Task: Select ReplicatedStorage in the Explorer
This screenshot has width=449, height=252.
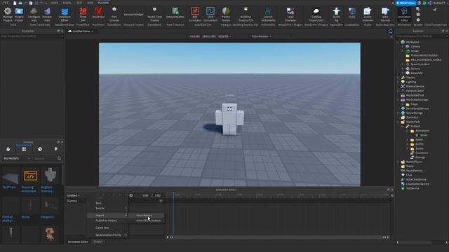Action: point(417,99)
